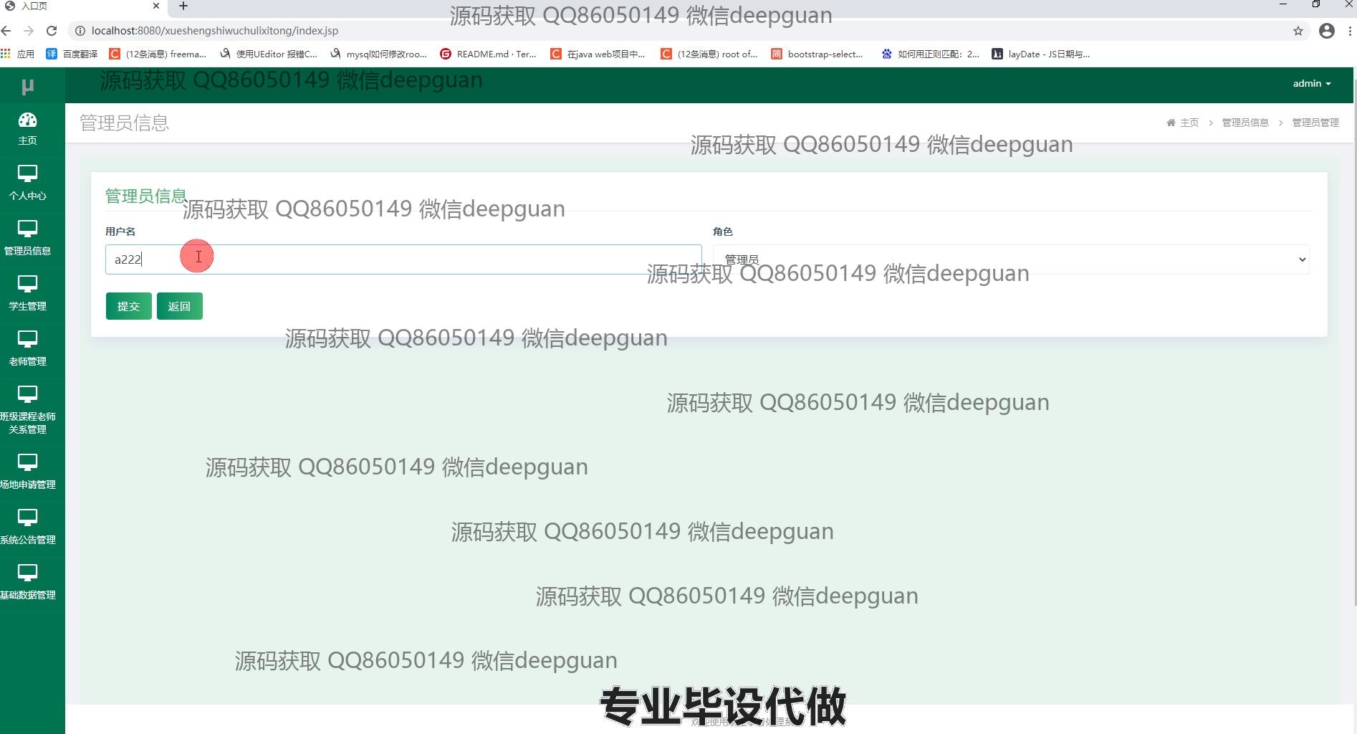Click the 主页 breadcrumb link

pos(1189,123)
